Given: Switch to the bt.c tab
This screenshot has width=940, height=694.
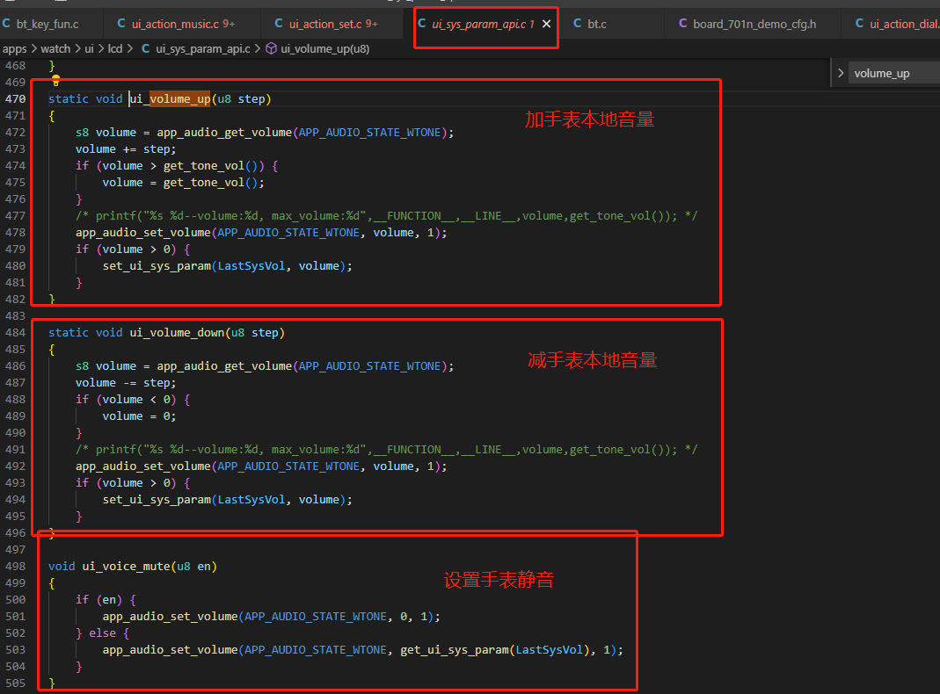Looking at the screenshot, I should (x=590, y=24).
